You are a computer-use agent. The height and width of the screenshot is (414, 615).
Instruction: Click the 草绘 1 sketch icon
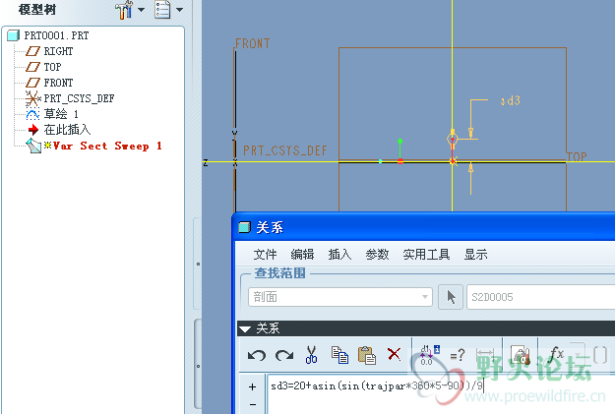tap(32, 114)
